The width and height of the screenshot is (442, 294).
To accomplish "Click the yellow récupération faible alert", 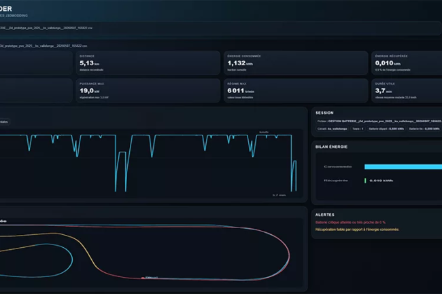I will click(357, 229).
